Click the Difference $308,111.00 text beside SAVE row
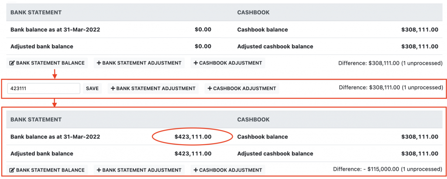Image resolution: width=447 pixels, height=179 pixels. point(391,88)
